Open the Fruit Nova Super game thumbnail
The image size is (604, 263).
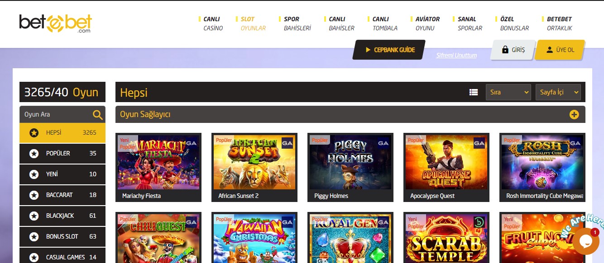[x=542, y=239]
